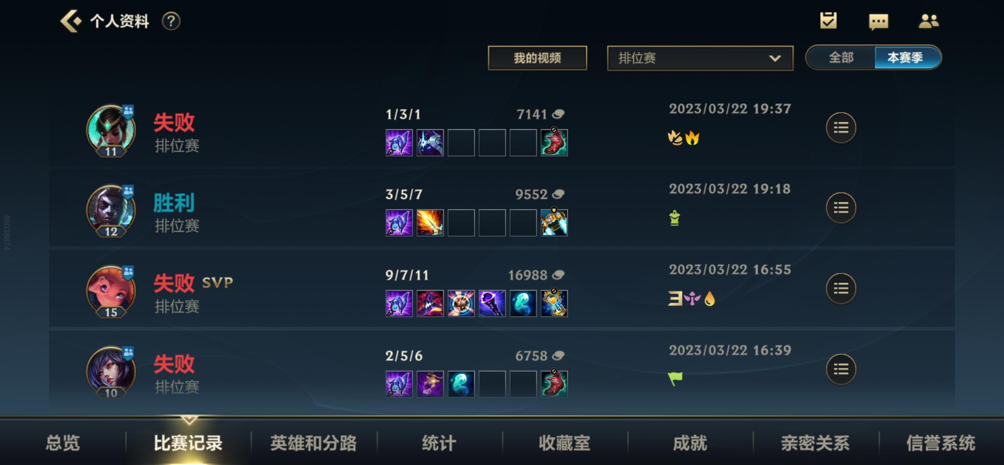Open details for the 19:37 match
Screen dimensions: 1004x465
(x=841, y=128)
